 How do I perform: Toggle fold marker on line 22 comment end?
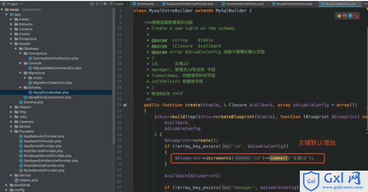pyautogui.click(x=132, y=99)
